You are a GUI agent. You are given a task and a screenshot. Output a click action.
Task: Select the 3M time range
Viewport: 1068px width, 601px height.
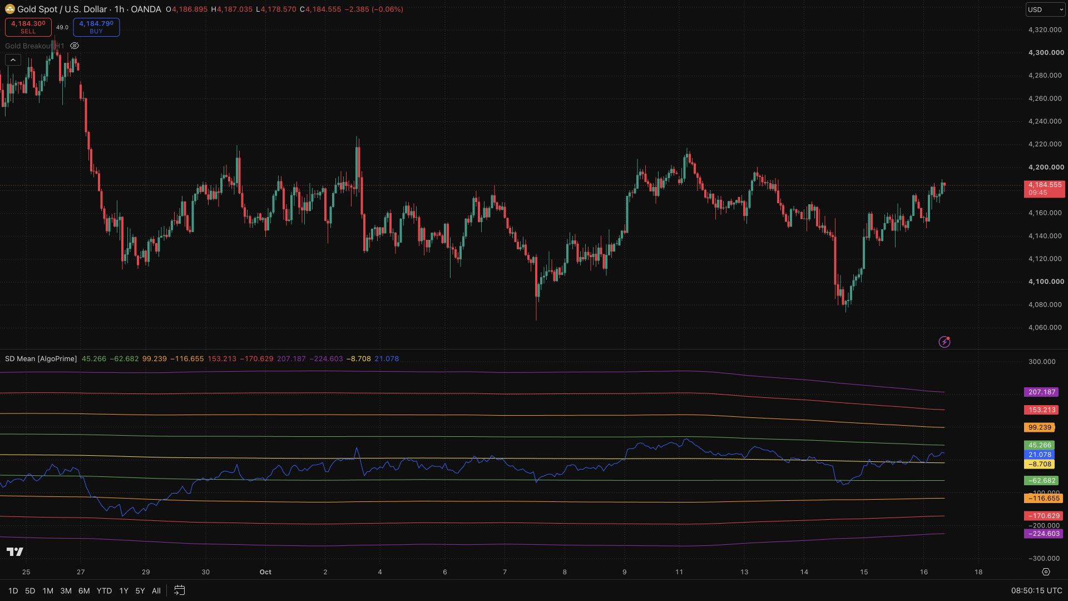point(66,590)
